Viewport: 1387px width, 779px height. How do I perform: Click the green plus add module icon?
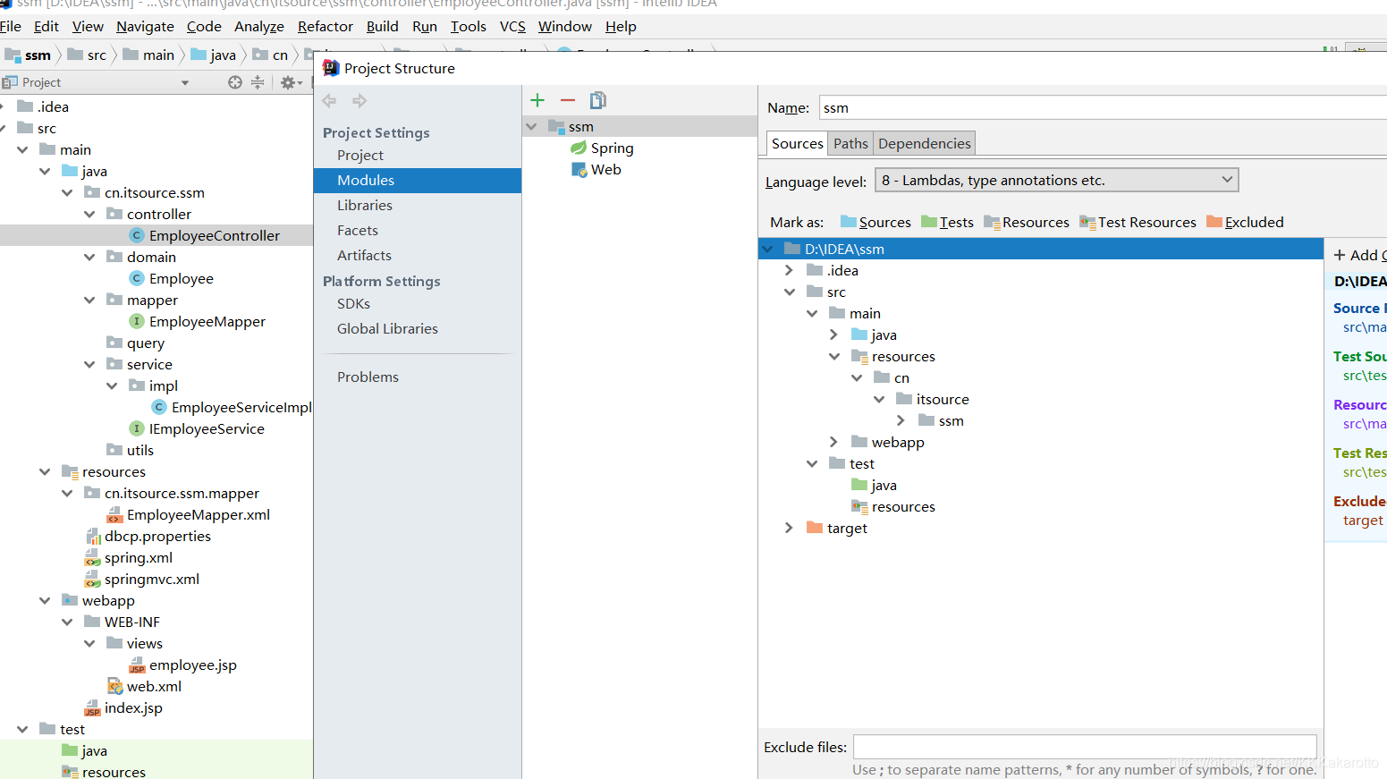click(x=537, y=100)
